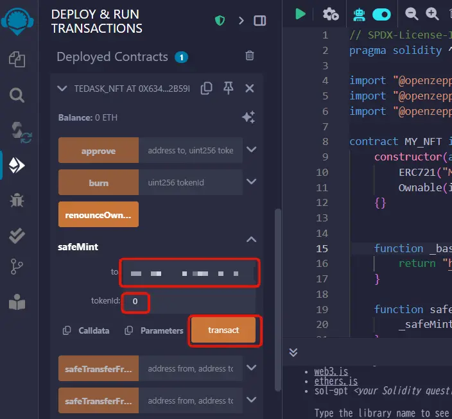Screen dimensions: 452x419
Task: Clear deployed contracts with trash icon
Action: point(250,56)
